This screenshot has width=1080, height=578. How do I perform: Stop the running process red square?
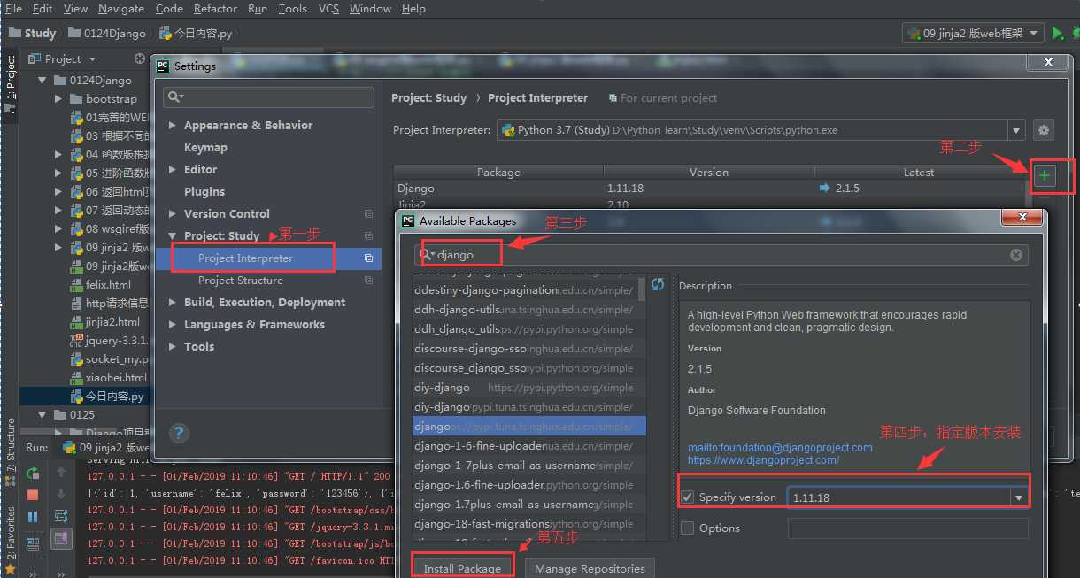point(33,495)
